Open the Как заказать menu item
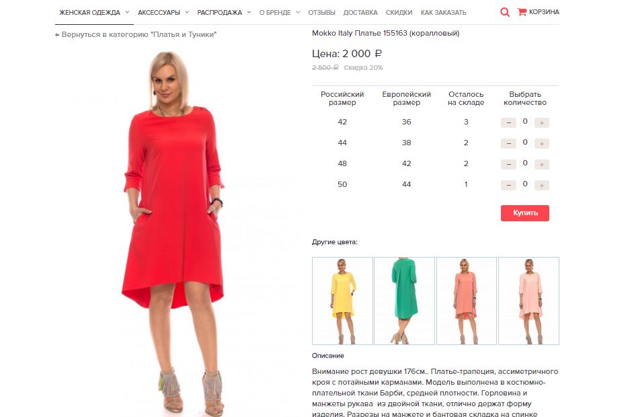The width and height of the screenshot is (632, 417). pyautogui.click(x=443, y=13)
